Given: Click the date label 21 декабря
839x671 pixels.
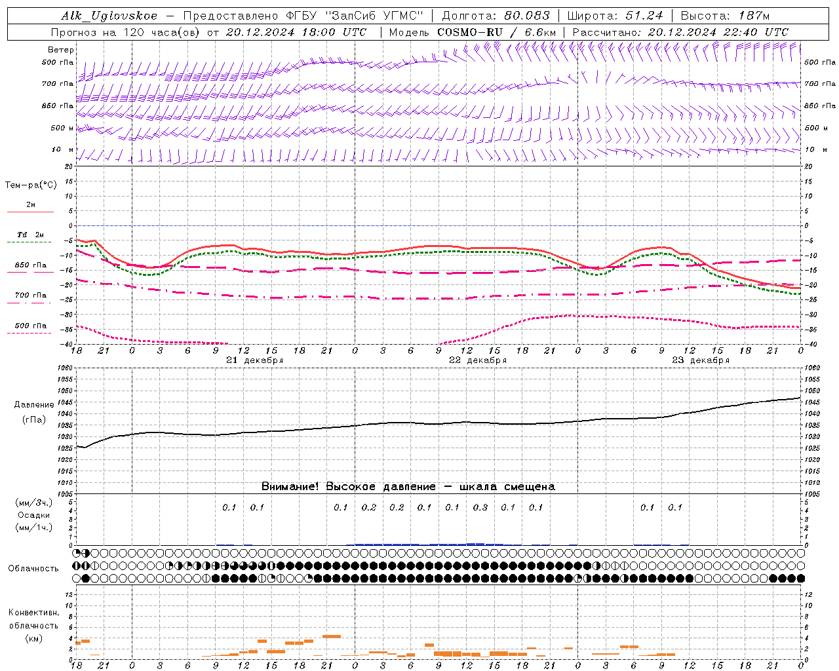Looking at the screenshot, I should [254, 360].
